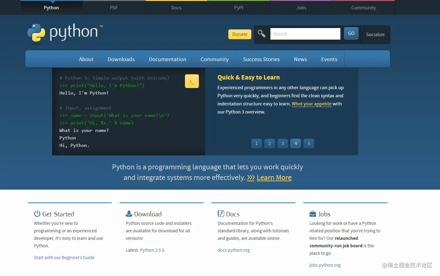440x276 pixels.
Task: Open the Events navigation menu
Action: 329,59
